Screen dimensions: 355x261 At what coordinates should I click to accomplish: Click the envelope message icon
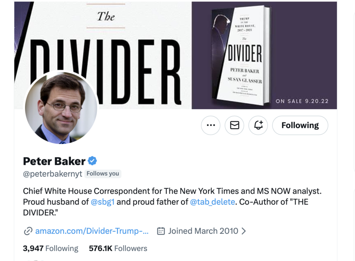(x=235, y=125)
